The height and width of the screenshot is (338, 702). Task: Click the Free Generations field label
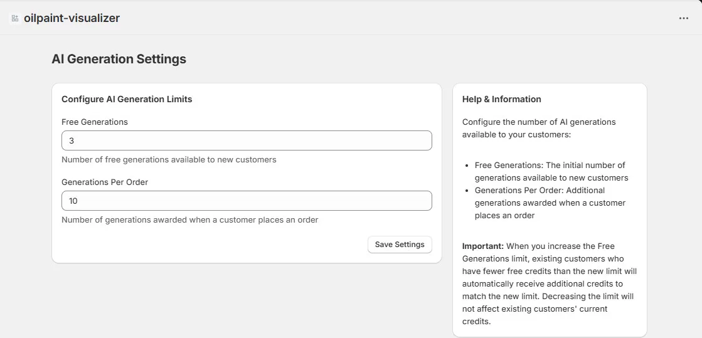point(94,122)
